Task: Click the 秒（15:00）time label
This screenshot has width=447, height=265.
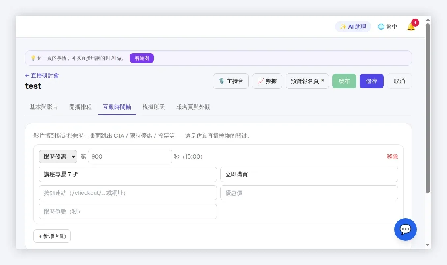Action: click(x=188, y=156)
